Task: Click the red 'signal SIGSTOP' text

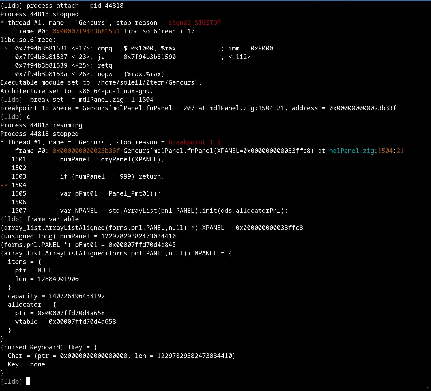Action: (194, 23)
